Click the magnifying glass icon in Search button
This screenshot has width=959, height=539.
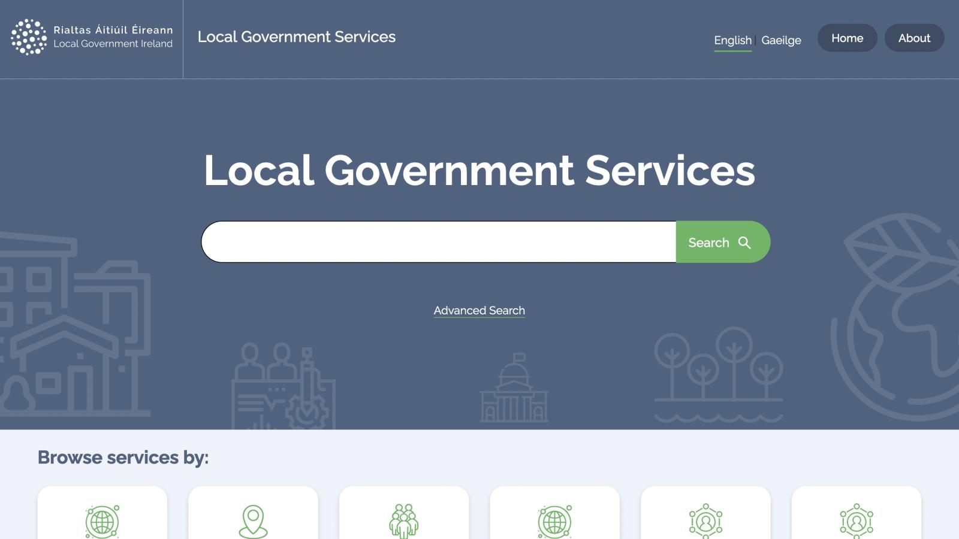click(x=744, y=243)
